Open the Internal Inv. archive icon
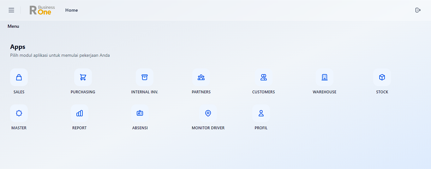 tap(145, 77)
